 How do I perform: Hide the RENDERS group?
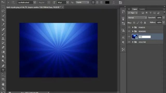click(129, 31)
